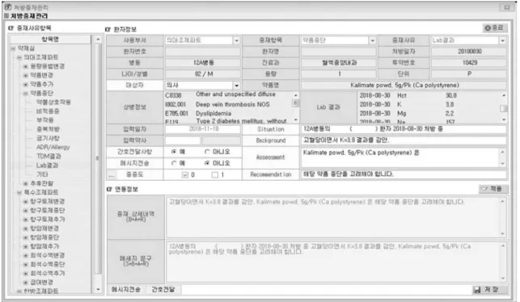Click the 적용 apply button
Viewport: 520px width, 302px height.
493,189
